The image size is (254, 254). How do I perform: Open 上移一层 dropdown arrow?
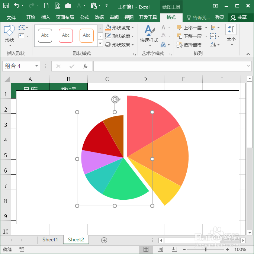click(x=206, y=28)
